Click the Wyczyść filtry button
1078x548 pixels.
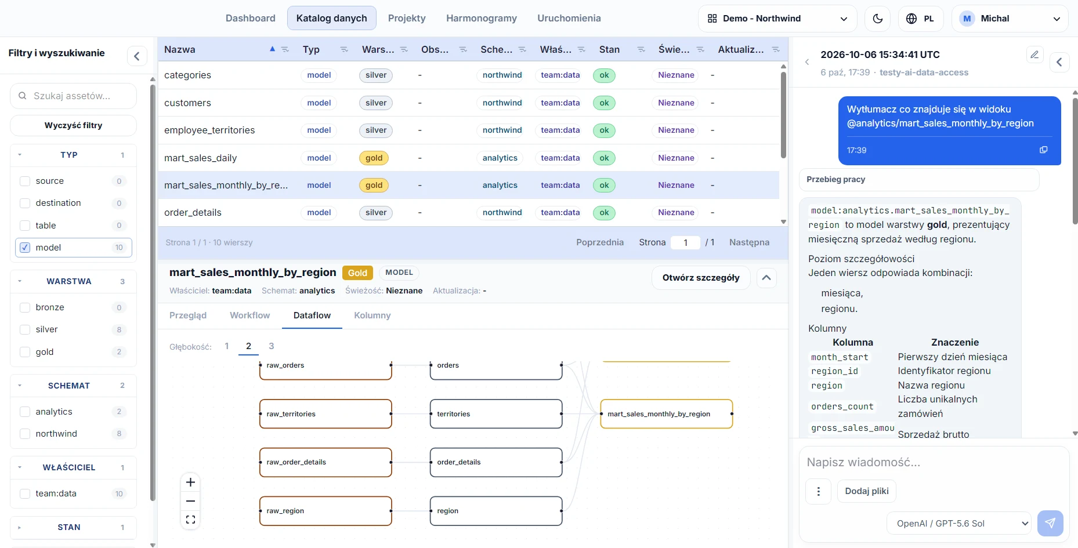tap(74, 125)
